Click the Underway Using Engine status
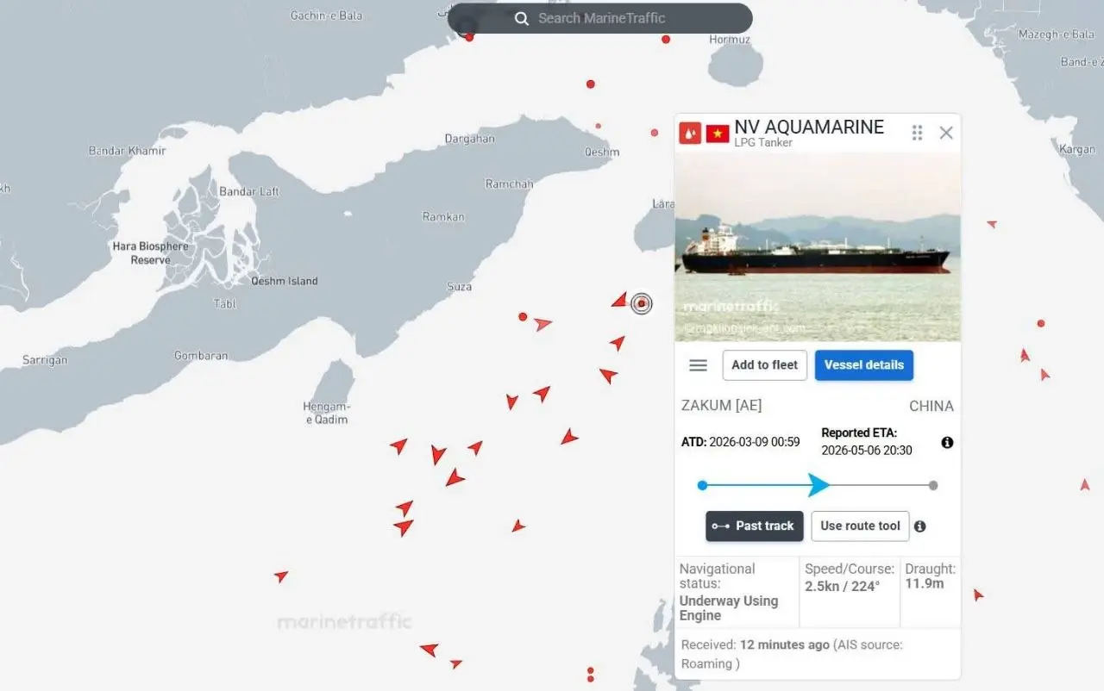Image resolution: width=1104 pixels, height=691 pixels. [729, 608]
